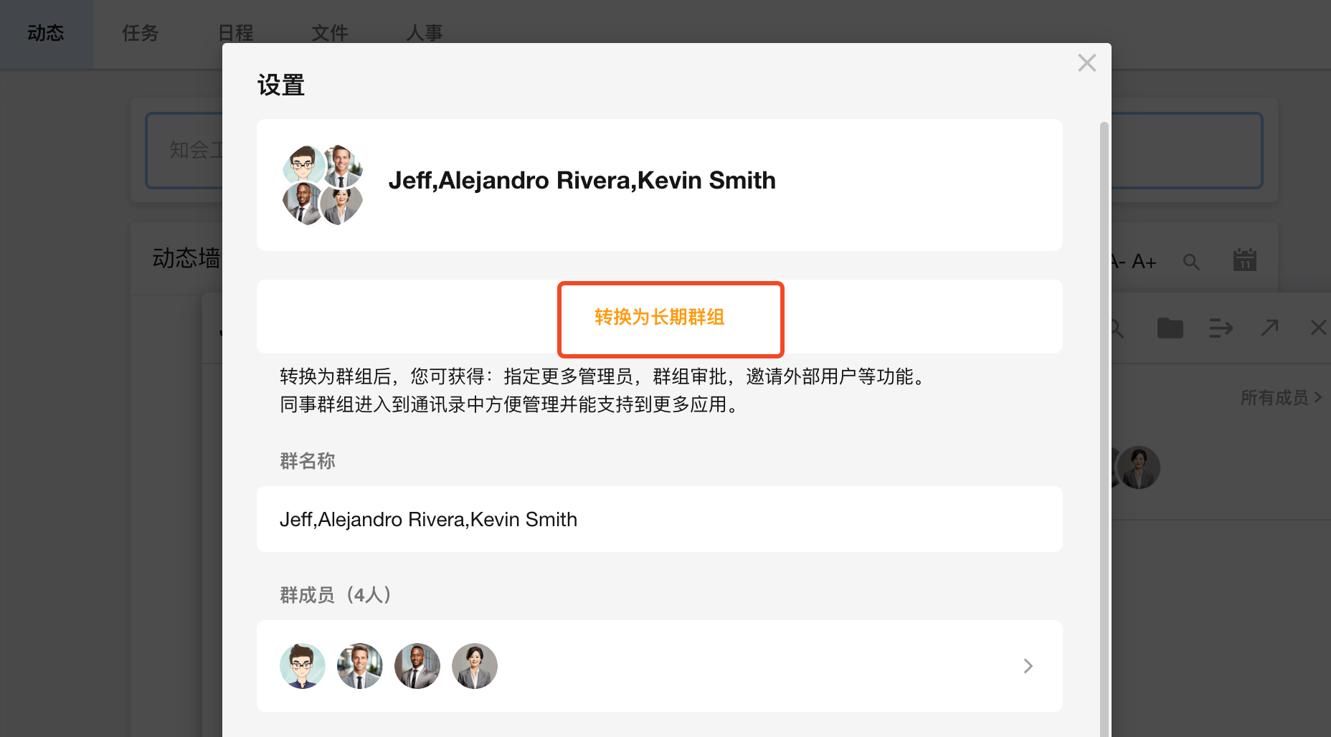Open the 人事 tab

coord(425,33)
